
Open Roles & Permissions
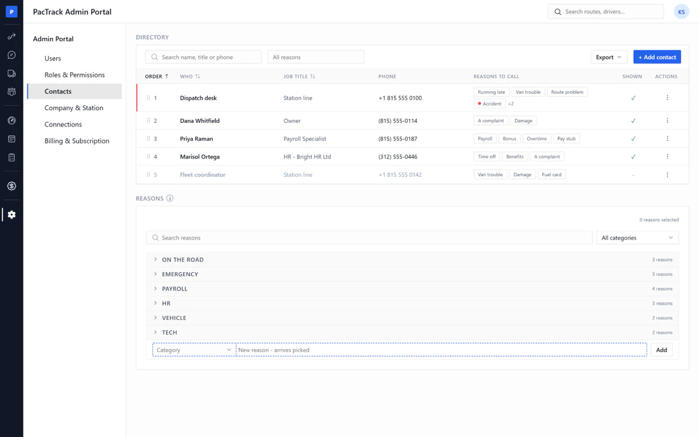point(75,75)
